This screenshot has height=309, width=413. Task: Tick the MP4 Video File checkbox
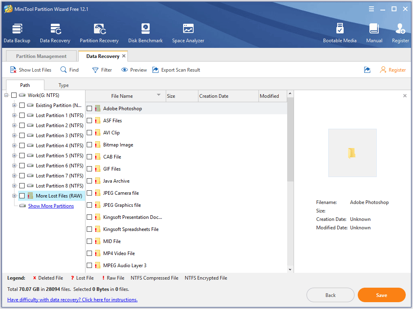[x=89, y=253]
